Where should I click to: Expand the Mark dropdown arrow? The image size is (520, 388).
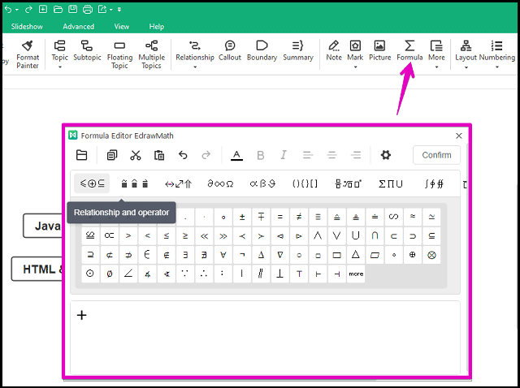356,67
